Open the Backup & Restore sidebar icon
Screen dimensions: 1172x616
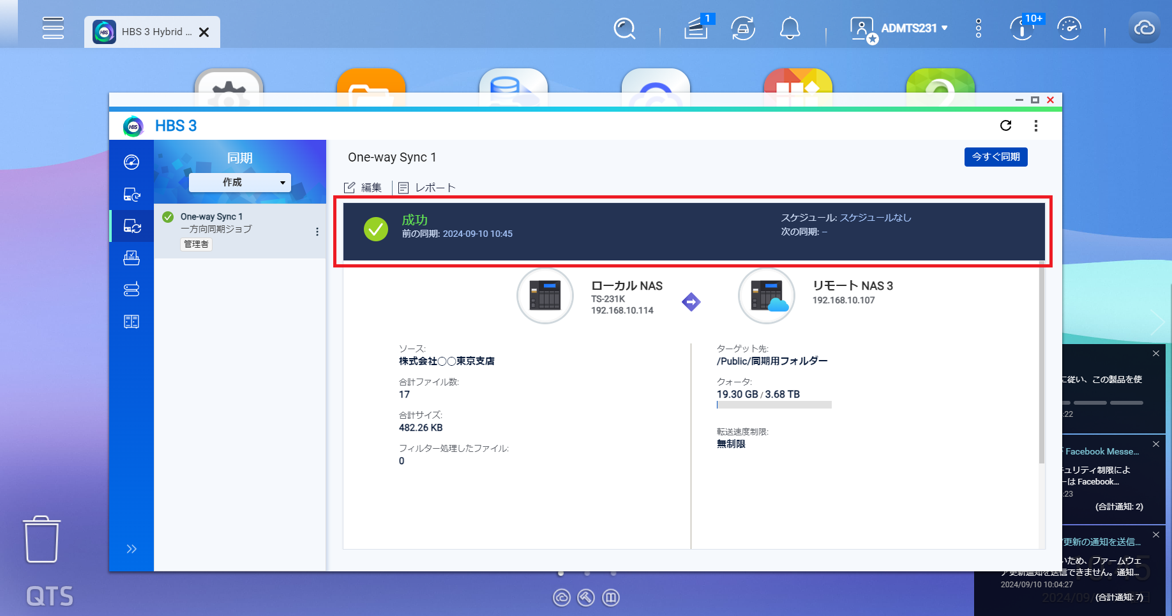131,194
